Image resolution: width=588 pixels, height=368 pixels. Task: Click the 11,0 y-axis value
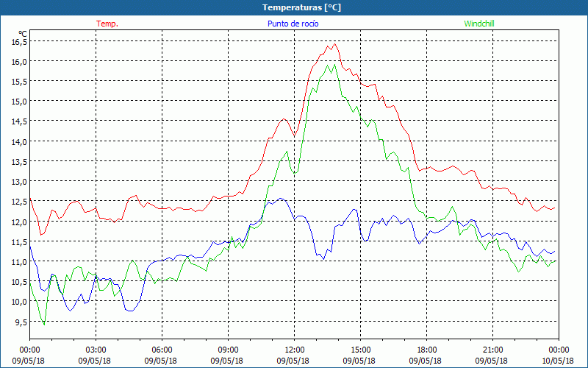click(x=19, y=262)
